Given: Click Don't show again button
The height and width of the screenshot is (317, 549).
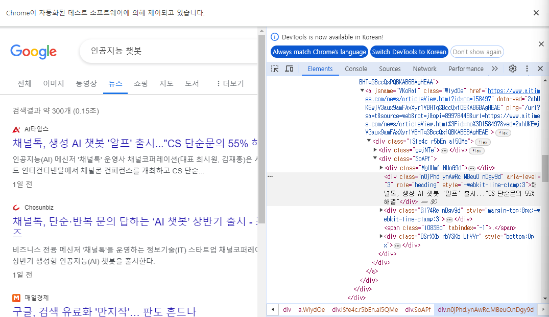Looking at the screenshot, I should [x=477, y=52].
